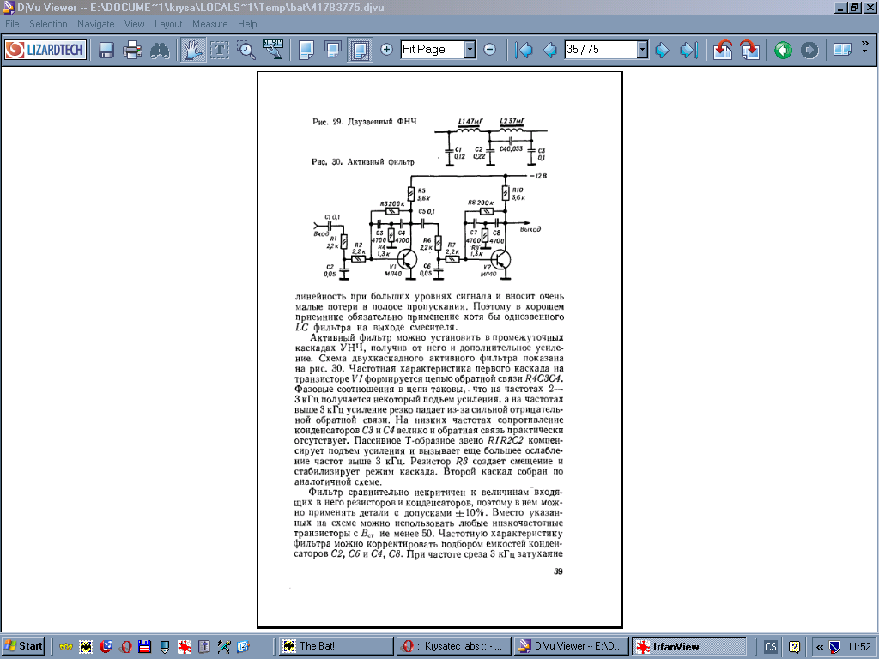This screenshot has height=659, width=879.
Task: Expand hidden system tray icons
Action: [820, 647]
